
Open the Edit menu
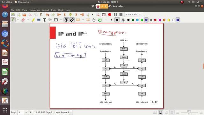[18, 10]
